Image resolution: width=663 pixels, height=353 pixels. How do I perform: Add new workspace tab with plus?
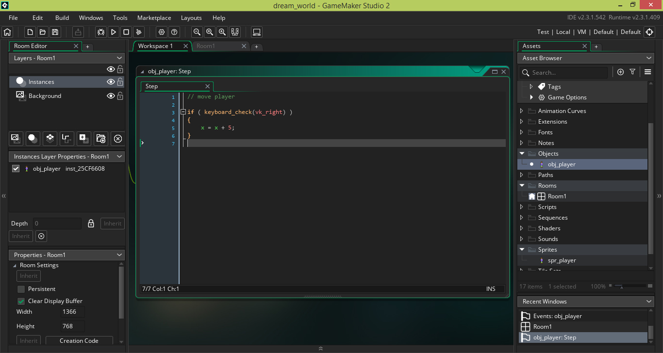click(257, 47)
